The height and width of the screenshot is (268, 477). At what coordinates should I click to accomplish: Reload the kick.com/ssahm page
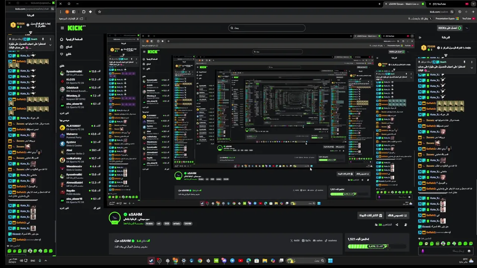click(459, 12)
